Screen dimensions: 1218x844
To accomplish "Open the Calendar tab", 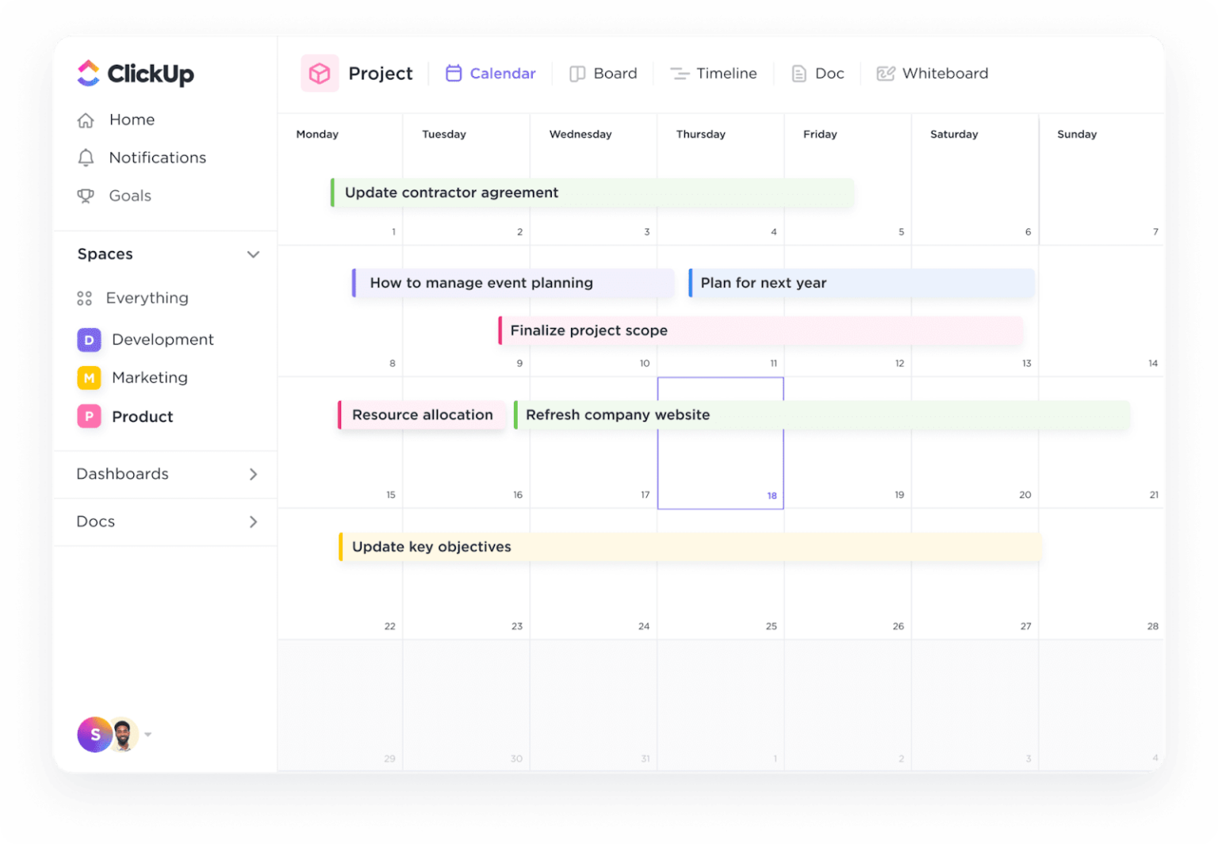I will (x=490, y=73).
